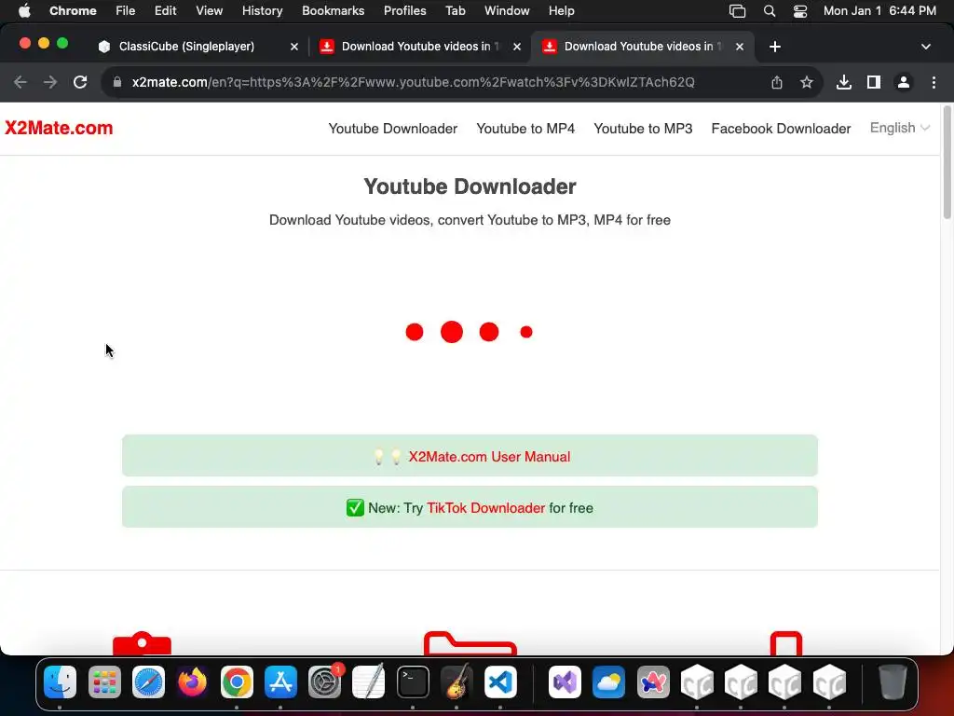Screen dimensions: 954x716
Task: Share this page via share icon
Action: point(777,82)
